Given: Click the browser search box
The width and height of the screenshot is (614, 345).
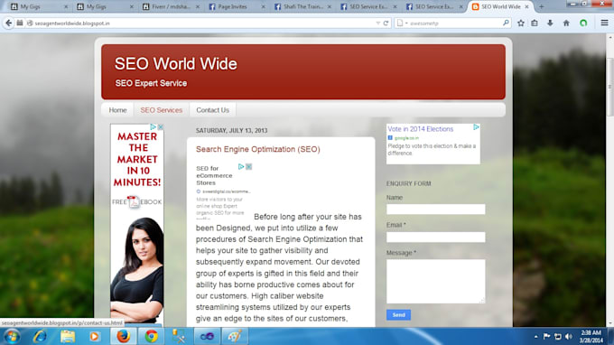Looking at the screenshot, I should [454, 23].
